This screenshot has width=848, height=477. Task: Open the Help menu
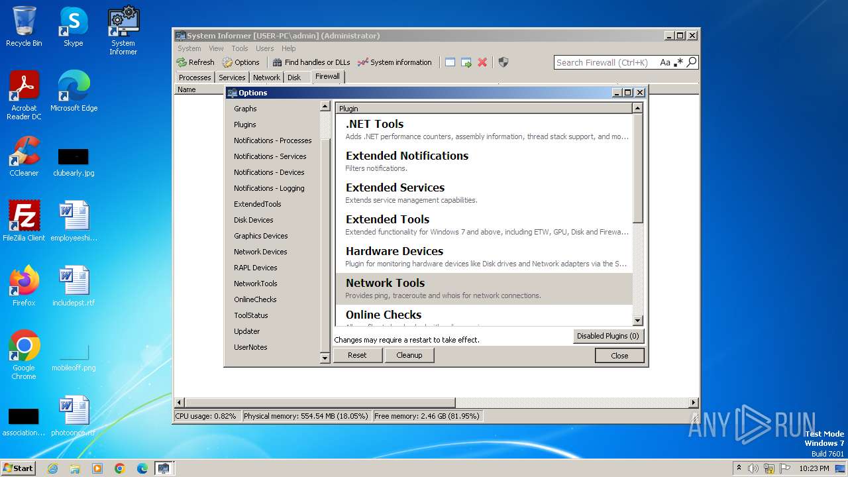[288, 48]
